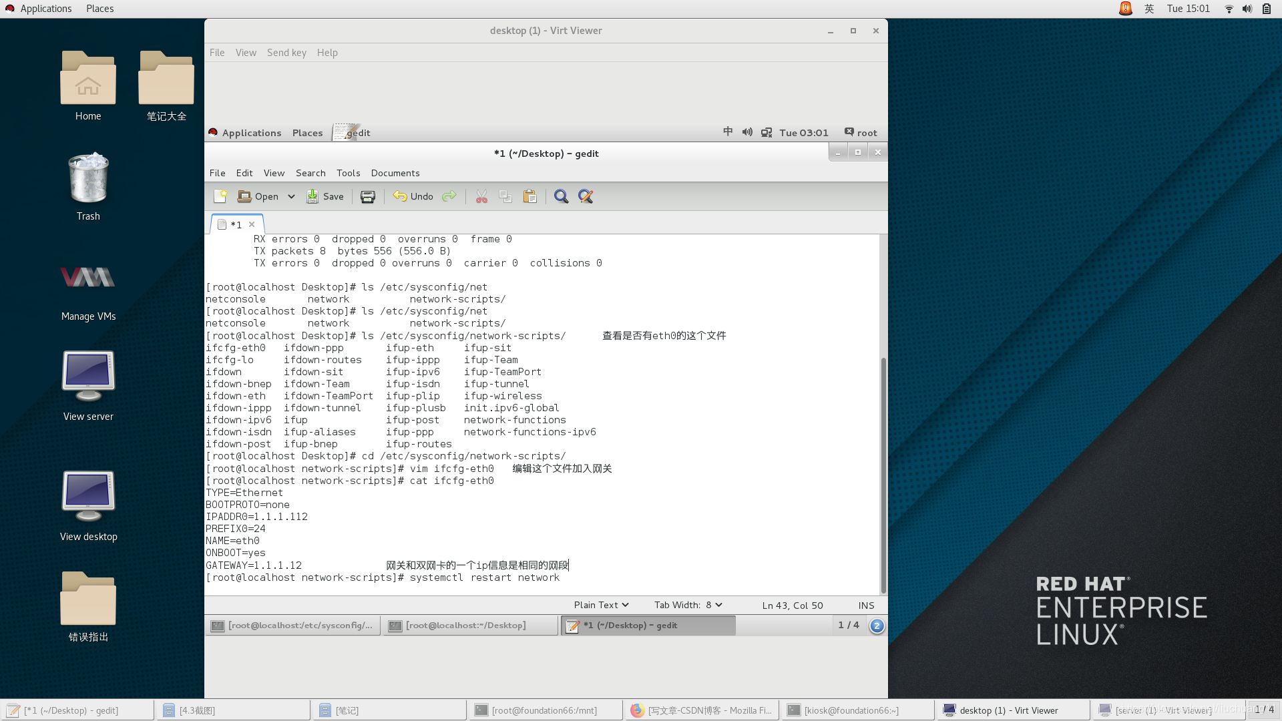Open Plain Text language dropdown
1282x721 pixels.
coord(601,605)
